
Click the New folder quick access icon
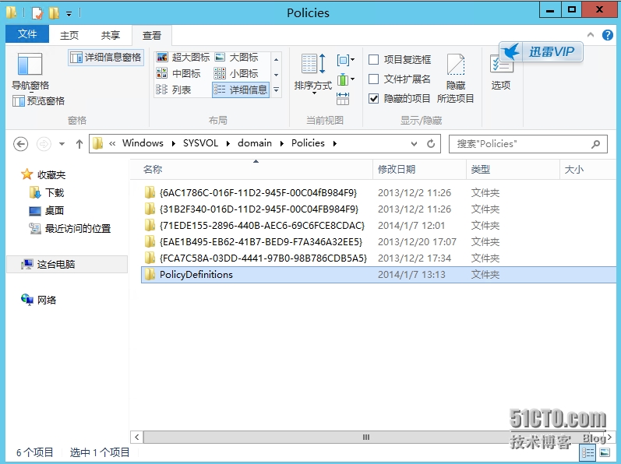tap(54, 13)
